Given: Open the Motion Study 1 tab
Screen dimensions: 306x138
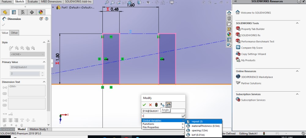Looking at the screenshot, I should click(39, 129).
